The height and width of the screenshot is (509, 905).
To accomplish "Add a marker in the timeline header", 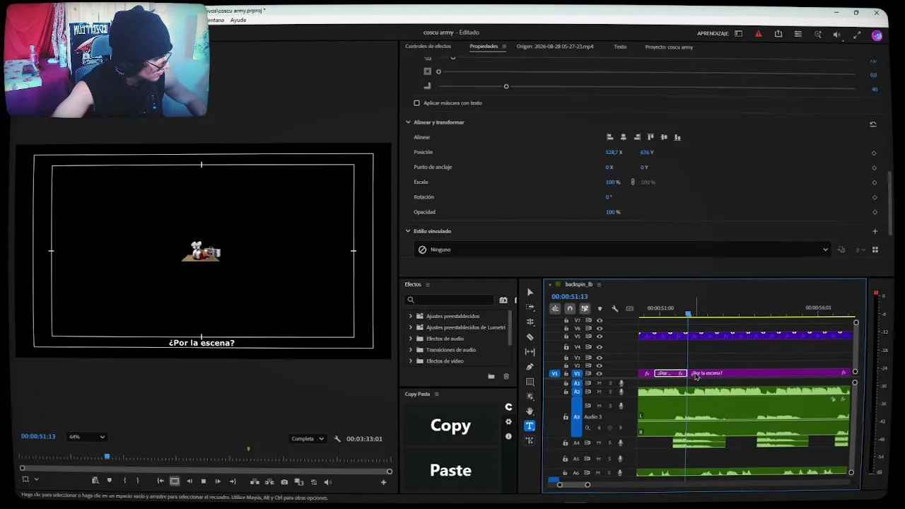I will pyautogui.click(x=600, y=308).
